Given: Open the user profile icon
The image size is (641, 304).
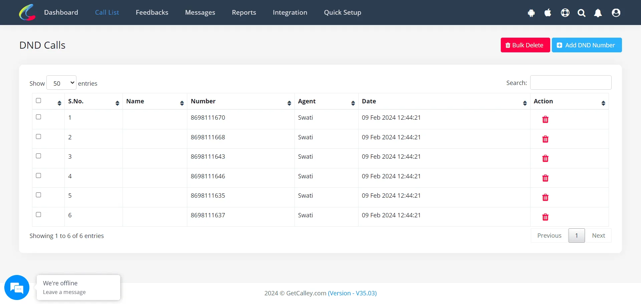Looking at the screenshot, I should click(616, 13).
